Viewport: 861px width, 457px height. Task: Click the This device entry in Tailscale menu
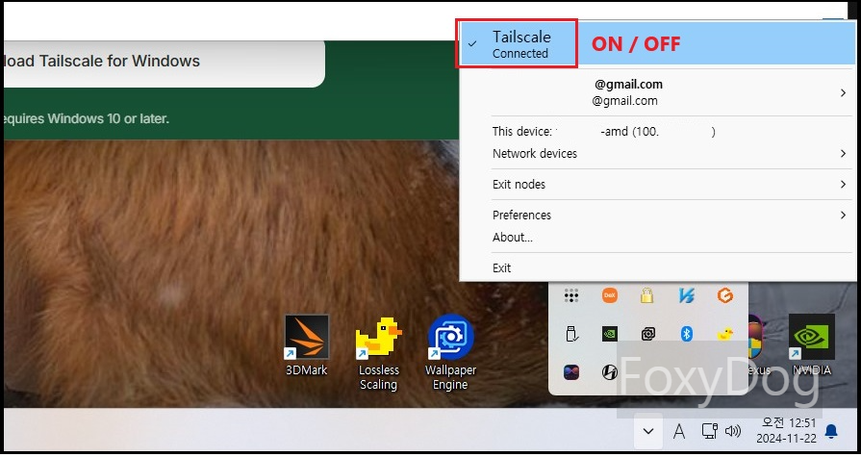coord(657,131)
